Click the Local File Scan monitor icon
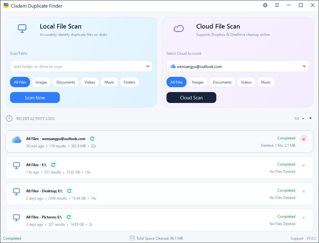Screen dimensions: 319x243 [x=22, y=29]
